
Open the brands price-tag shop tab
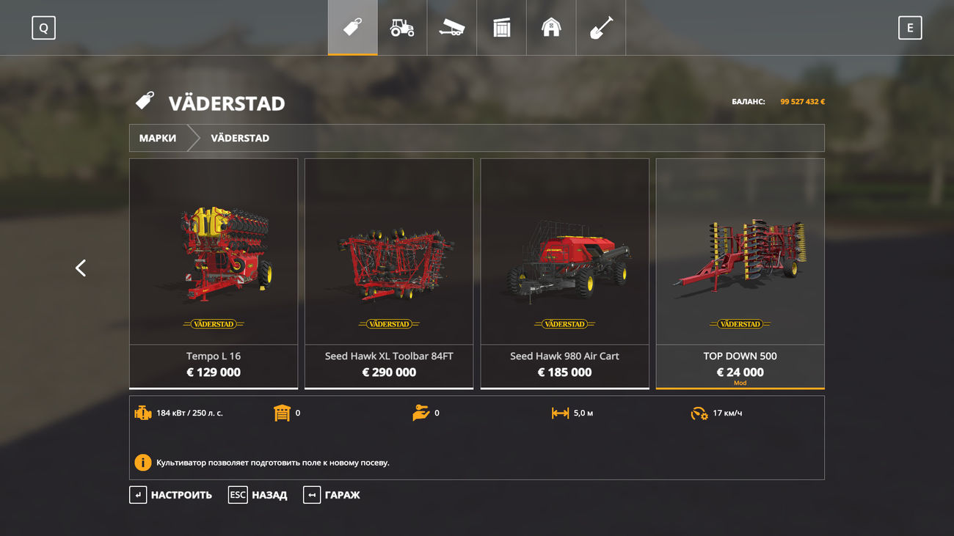click(353, 28)
